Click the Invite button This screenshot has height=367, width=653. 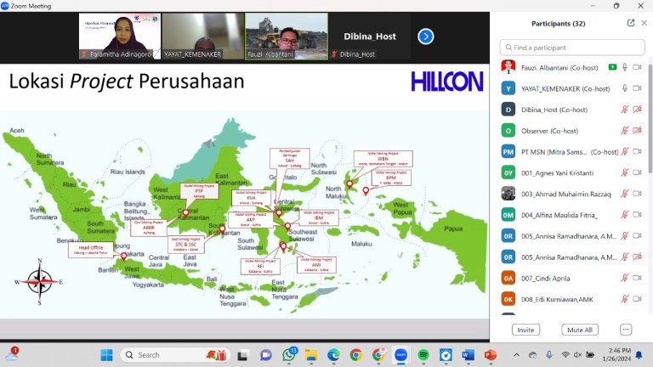[x=525, y=330]
